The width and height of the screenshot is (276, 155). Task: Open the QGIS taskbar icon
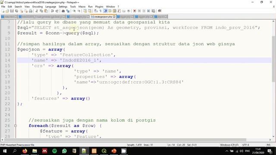pyautogui.click(x=104, y=151)
